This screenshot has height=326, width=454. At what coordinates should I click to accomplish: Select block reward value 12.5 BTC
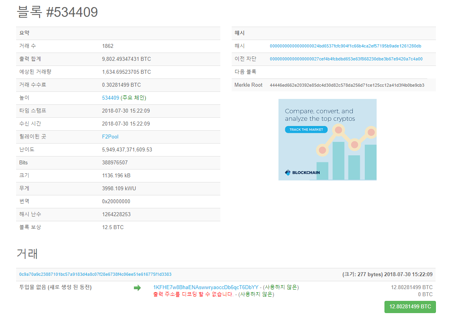113,228
